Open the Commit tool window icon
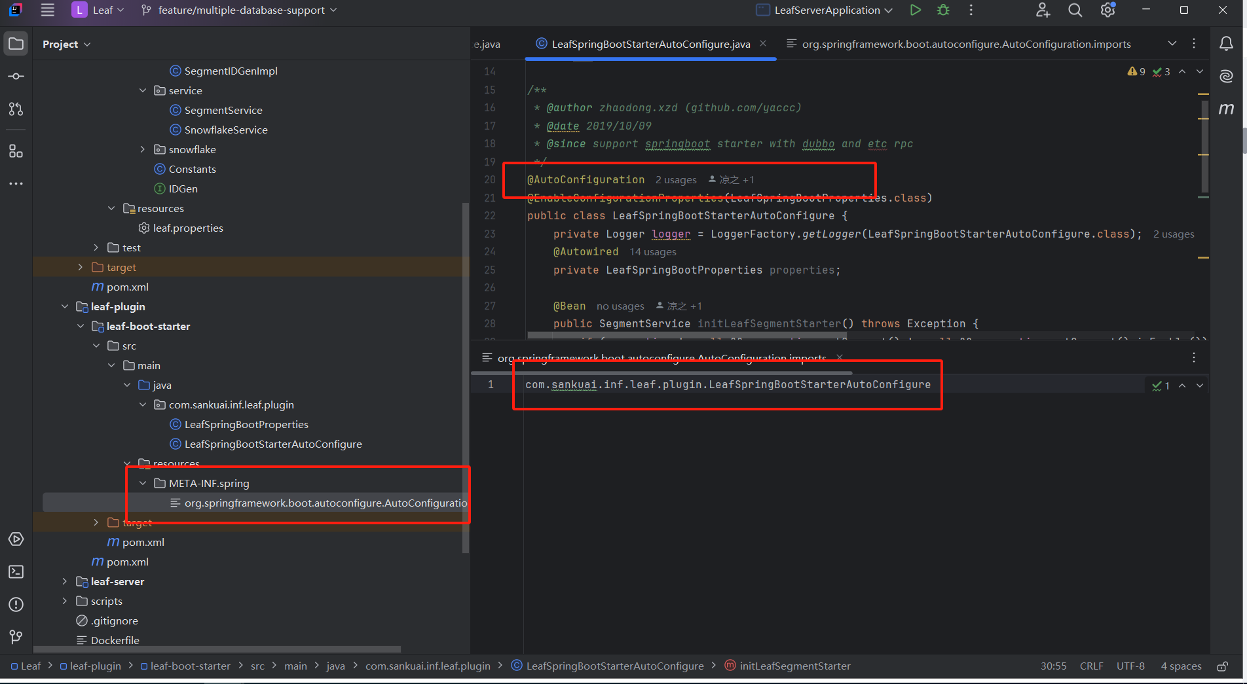 [16, 77]
